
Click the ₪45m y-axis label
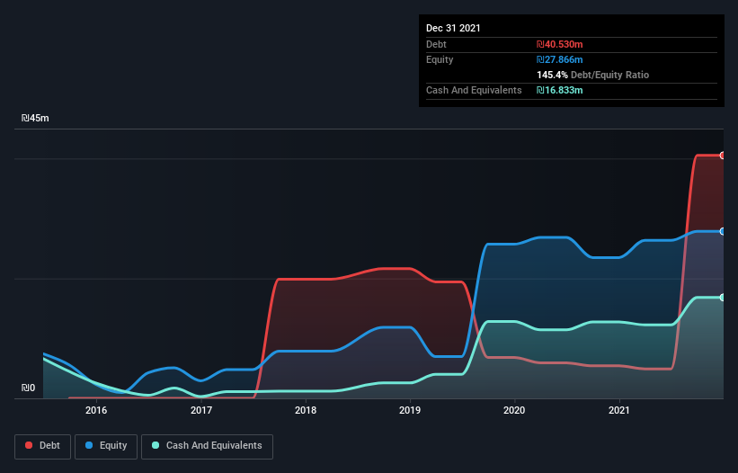pyautogui.click(x=35, y=118)
